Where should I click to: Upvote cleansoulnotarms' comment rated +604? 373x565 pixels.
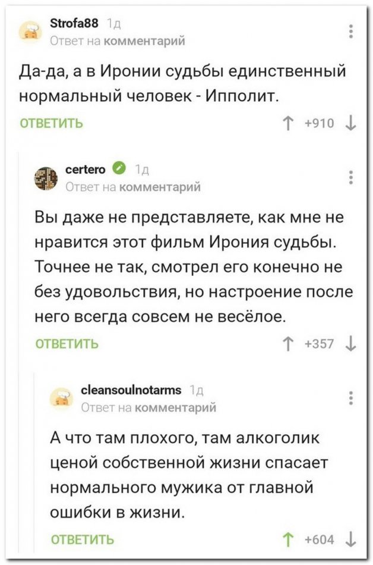(x=290, y=540)
